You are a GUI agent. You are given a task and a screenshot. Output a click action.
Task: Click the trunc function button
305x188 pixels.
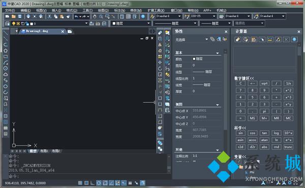pos(288,147)
